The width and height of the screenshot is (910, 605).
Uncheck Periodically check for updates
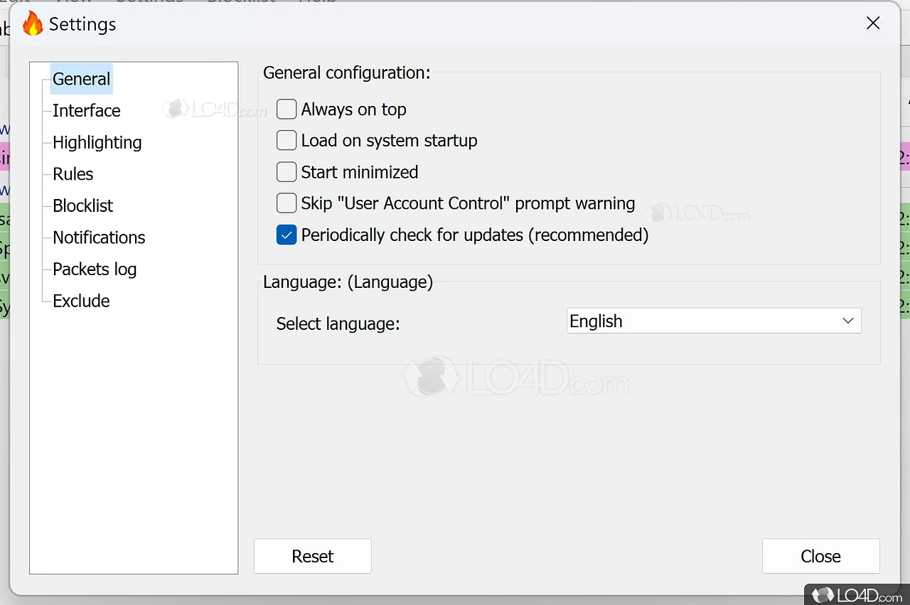(x=287, y=235)
